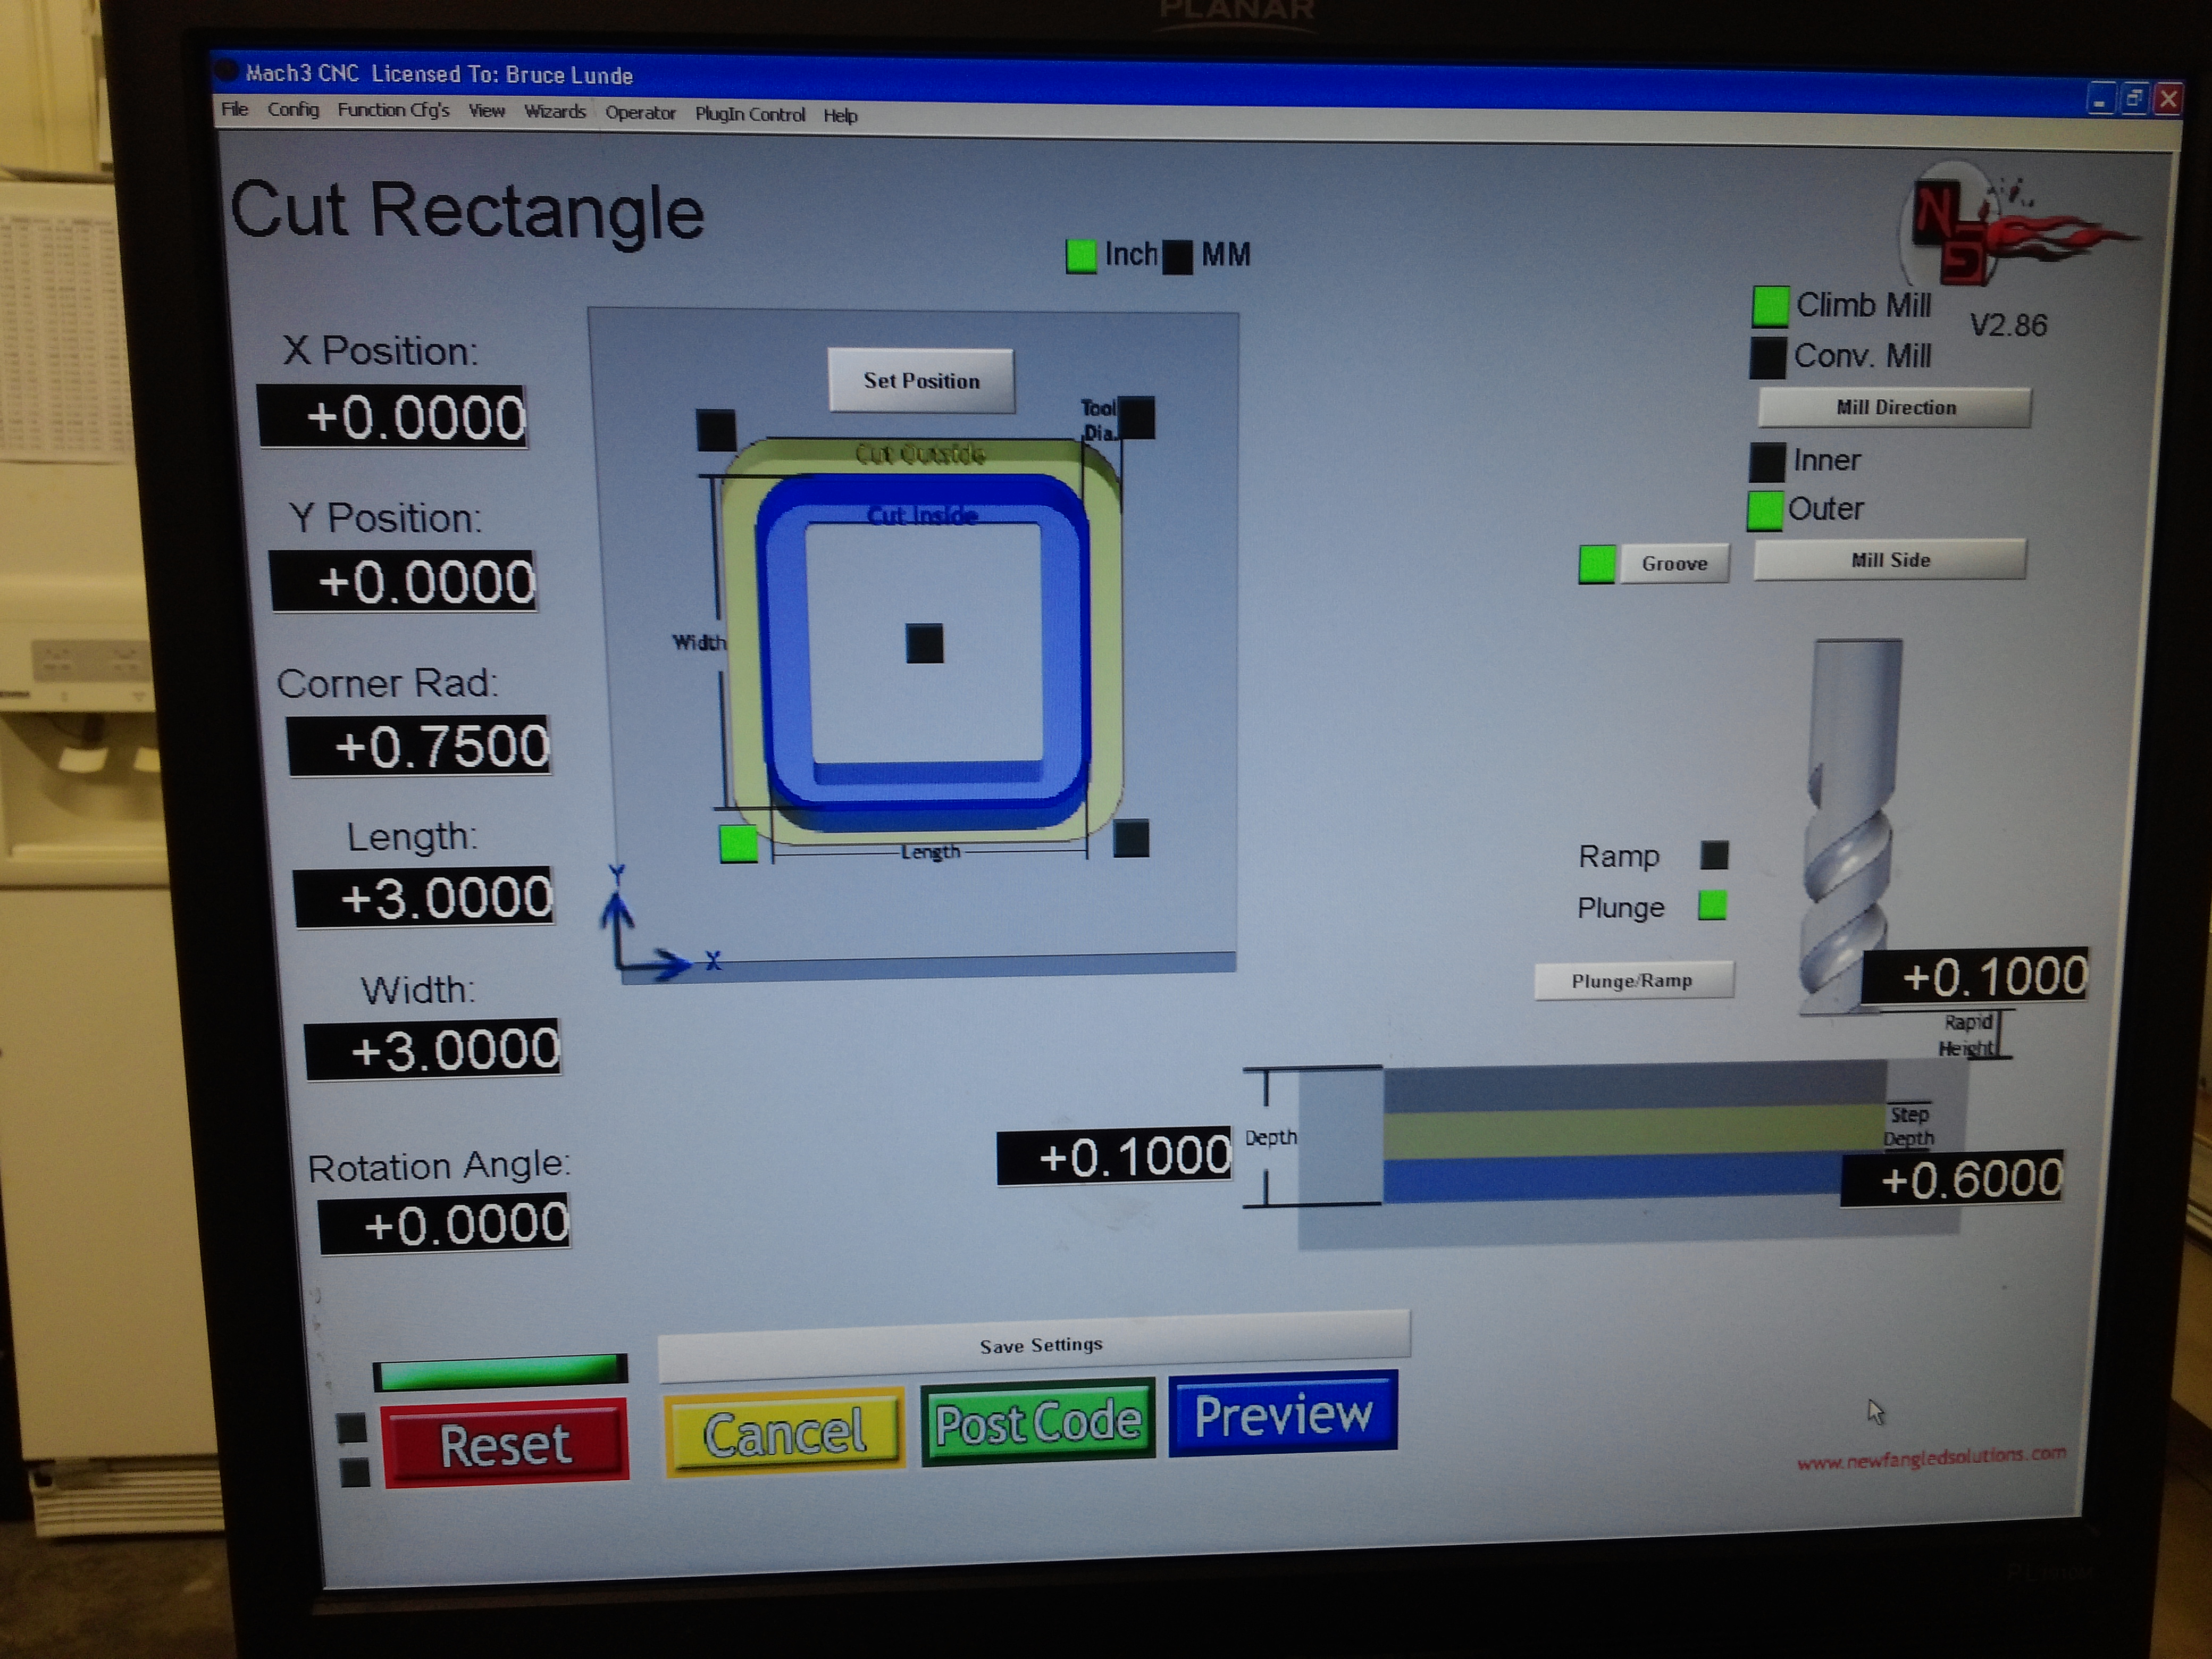This screenshot has width=2212, height=1659.
Task: Open the PlugIn Control menu
Action: pyautogui.click(x=749, y=114)
